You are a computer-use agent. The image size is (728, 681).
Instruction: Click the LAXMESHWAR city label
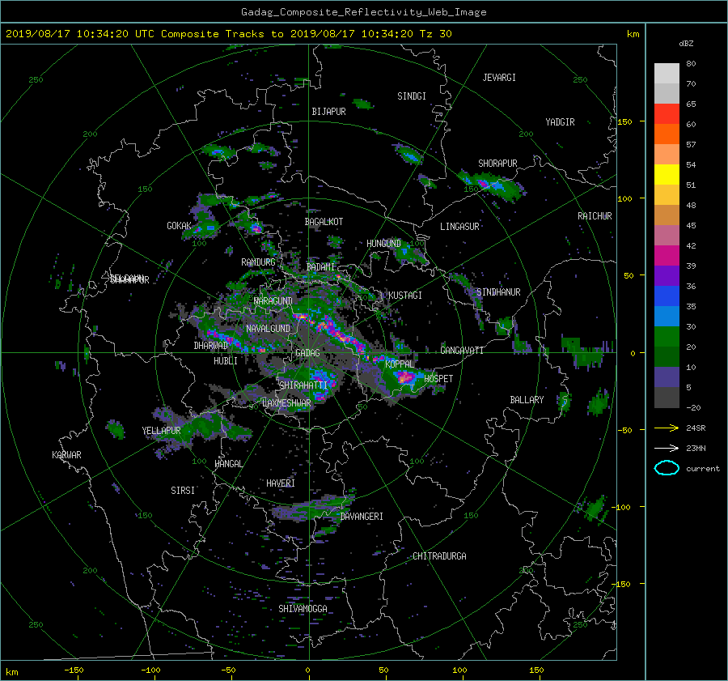286,403
